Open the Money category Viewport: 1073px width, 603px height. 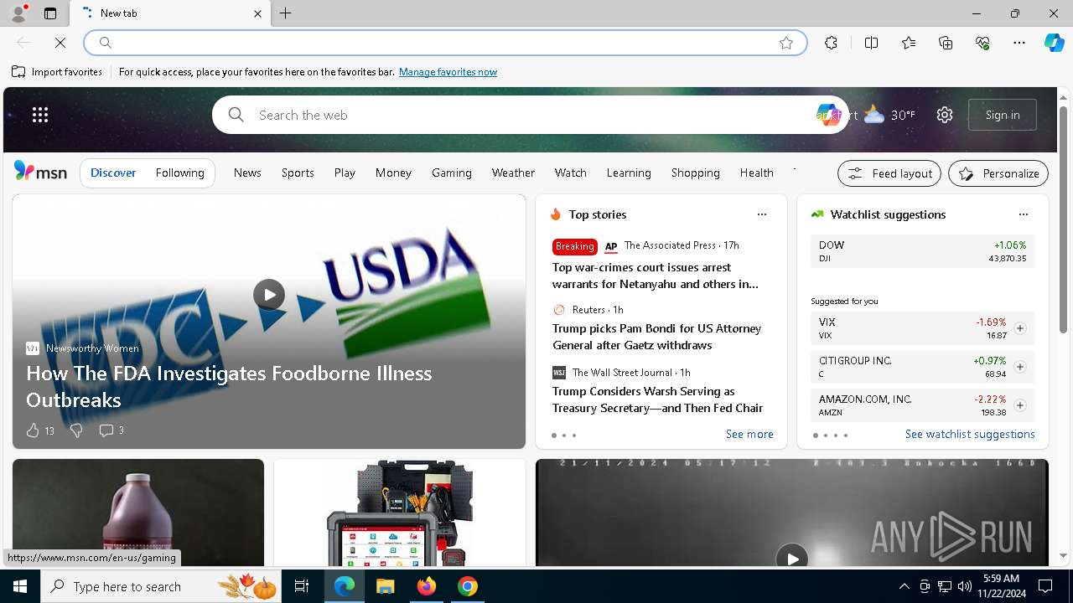[393, 173]
